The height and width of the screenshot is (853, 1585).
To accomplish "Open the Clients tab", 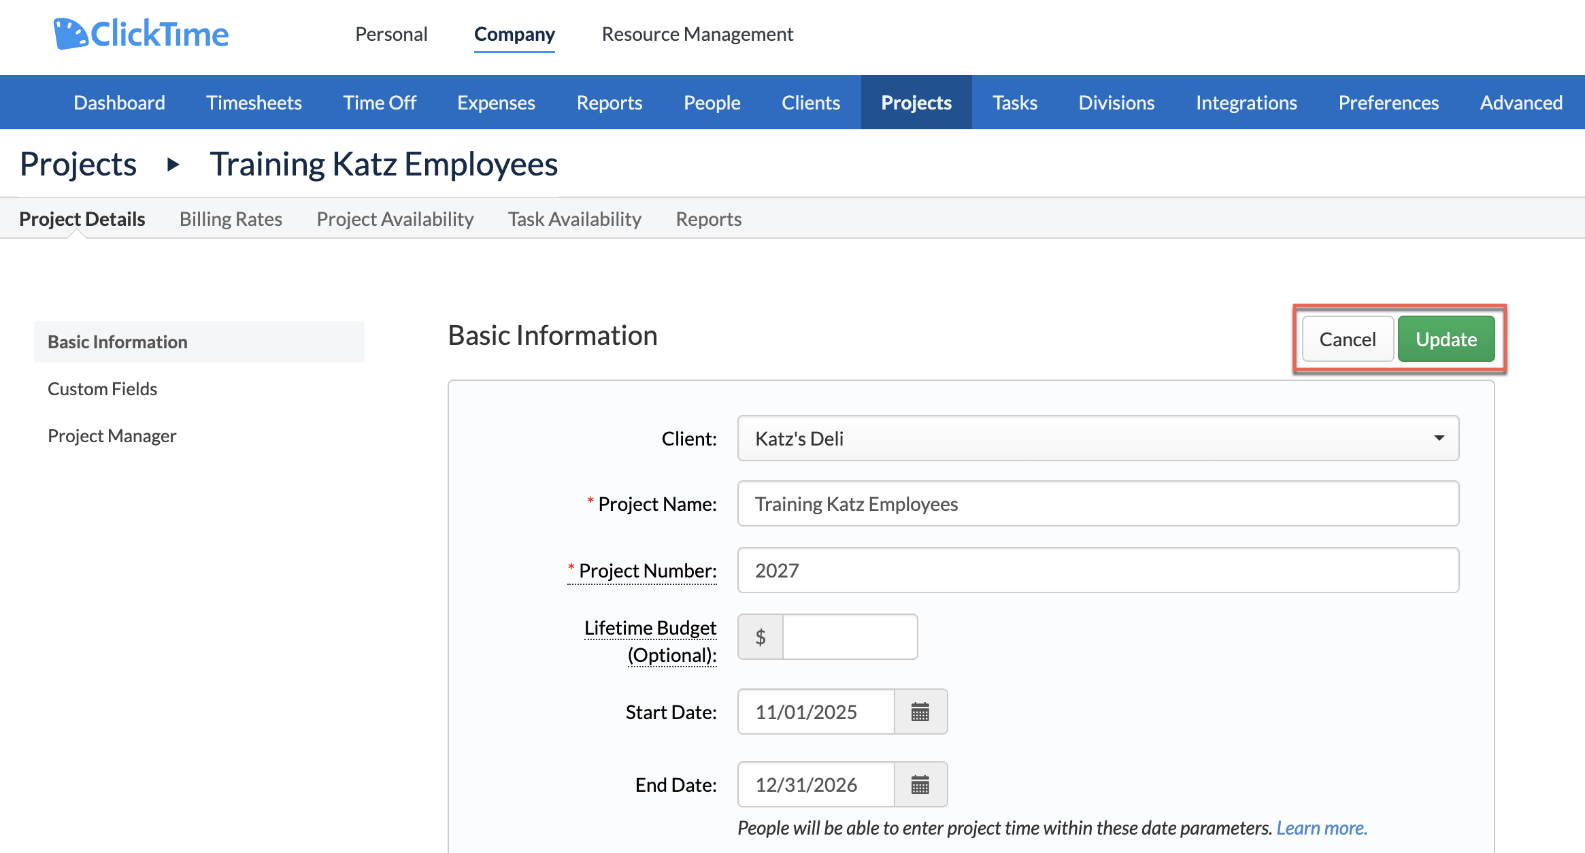I will coord(811,102).
